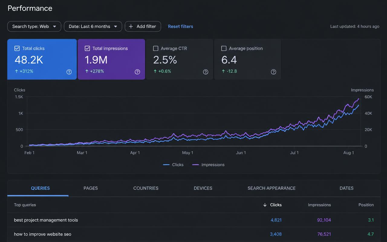The height and width of the screenshot is (242, 387).
Task: Switch to the Queries tab
Action: pyautogui.click(x=40, y=188)
